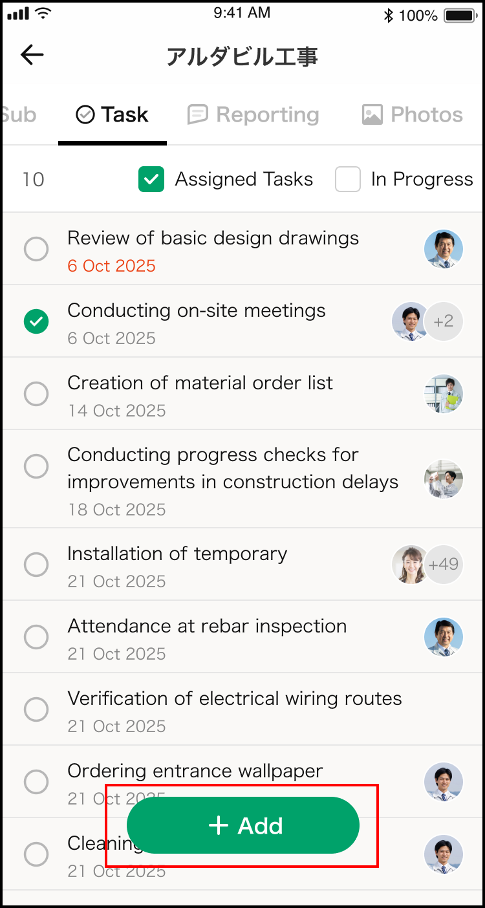Switch to the Photos tab

click(x=413, y=115)
